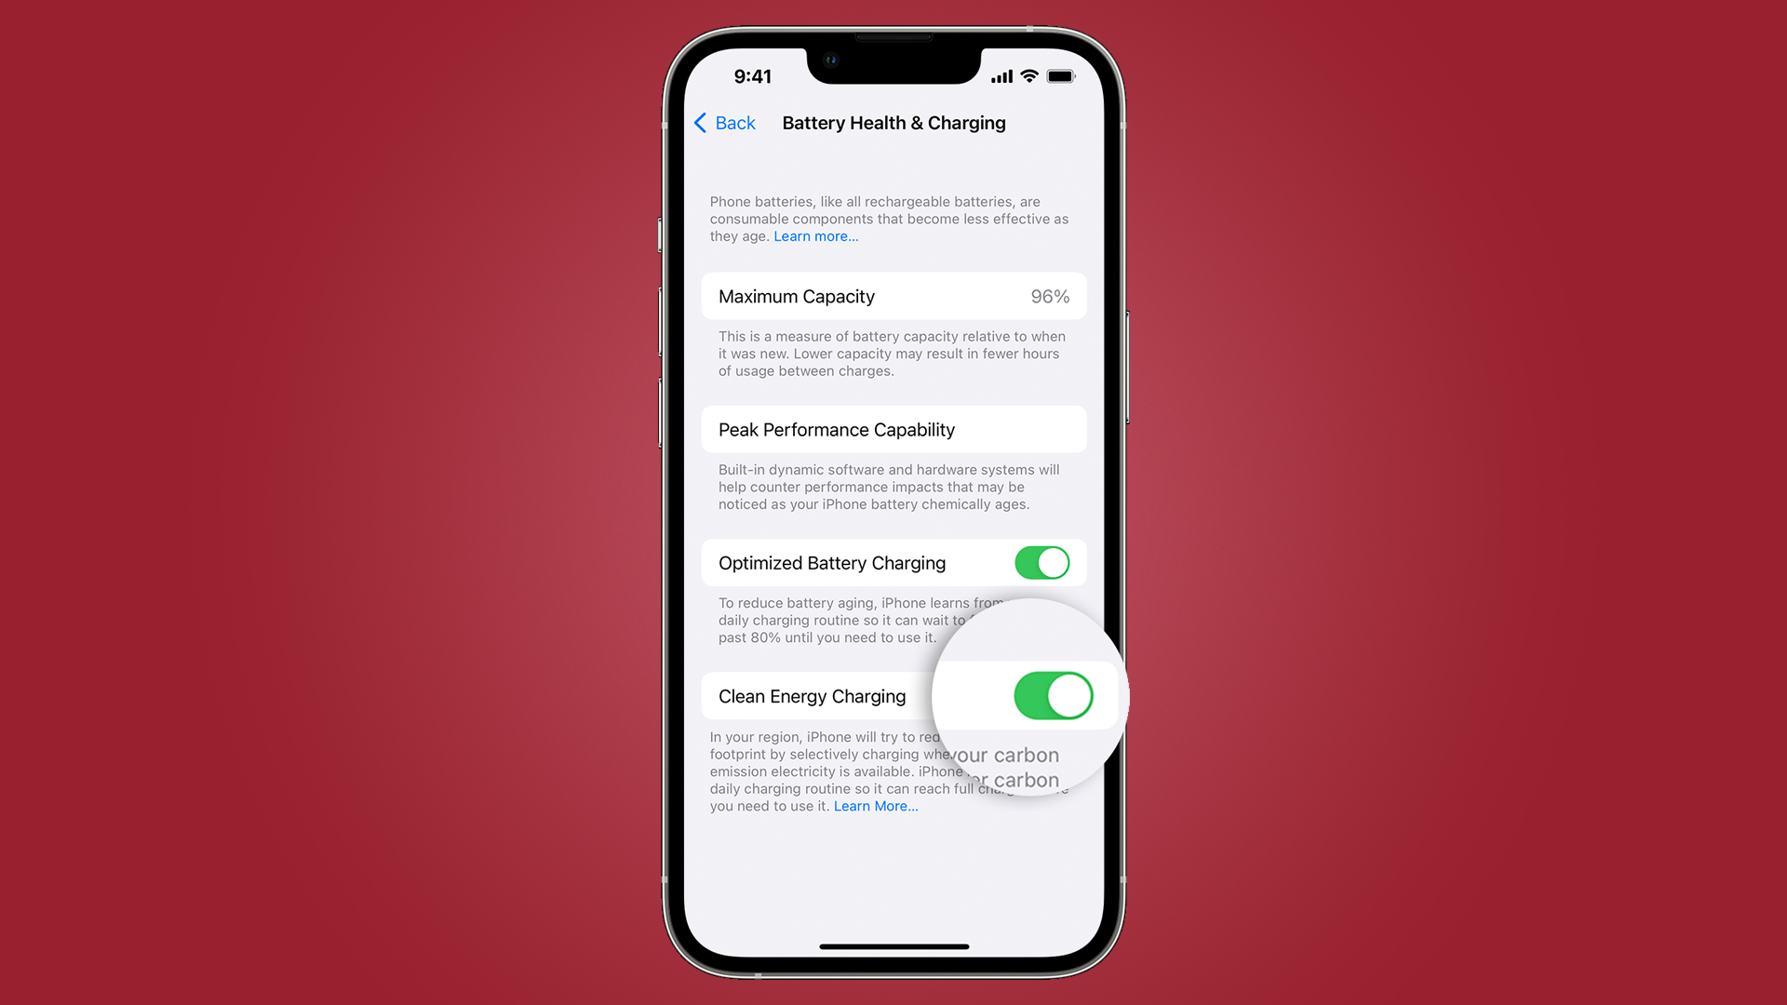
Task: Tap the cellular signal icon
Action: coord(999,76)
